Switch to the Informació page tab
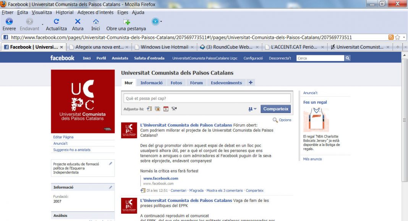The width and height of the screenshot is (408, 221). (x=151, y=83)
